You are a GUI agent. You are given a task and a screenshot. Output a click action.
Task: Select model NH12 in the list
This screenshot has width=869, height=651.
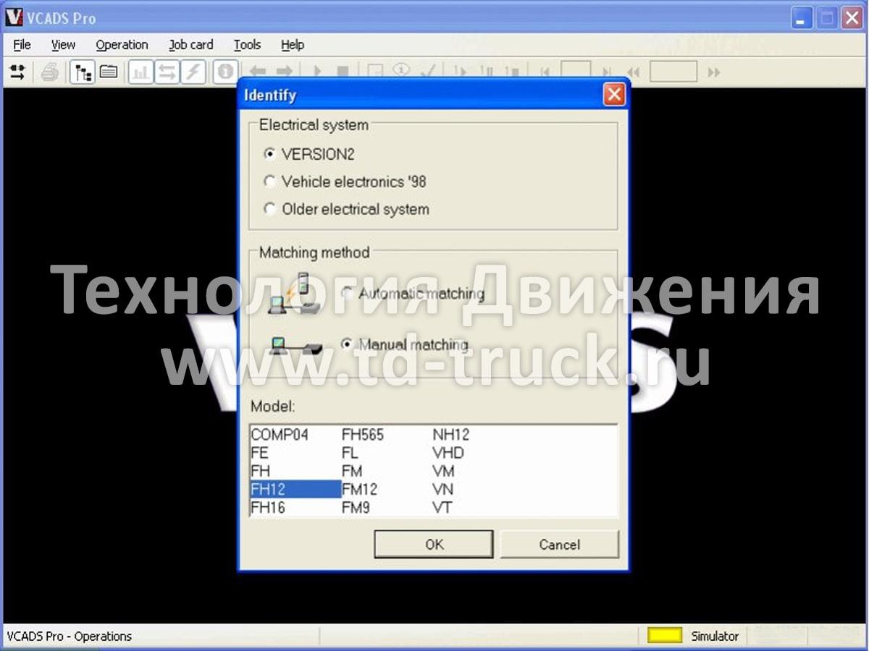[451, 435]
